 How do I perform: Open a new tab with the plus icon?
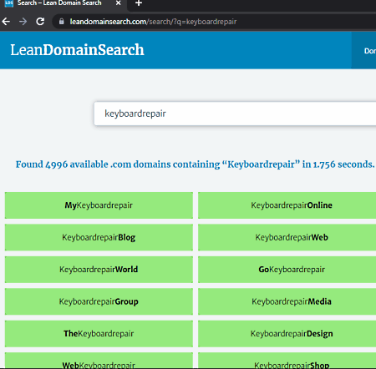(x=139, y=3)
